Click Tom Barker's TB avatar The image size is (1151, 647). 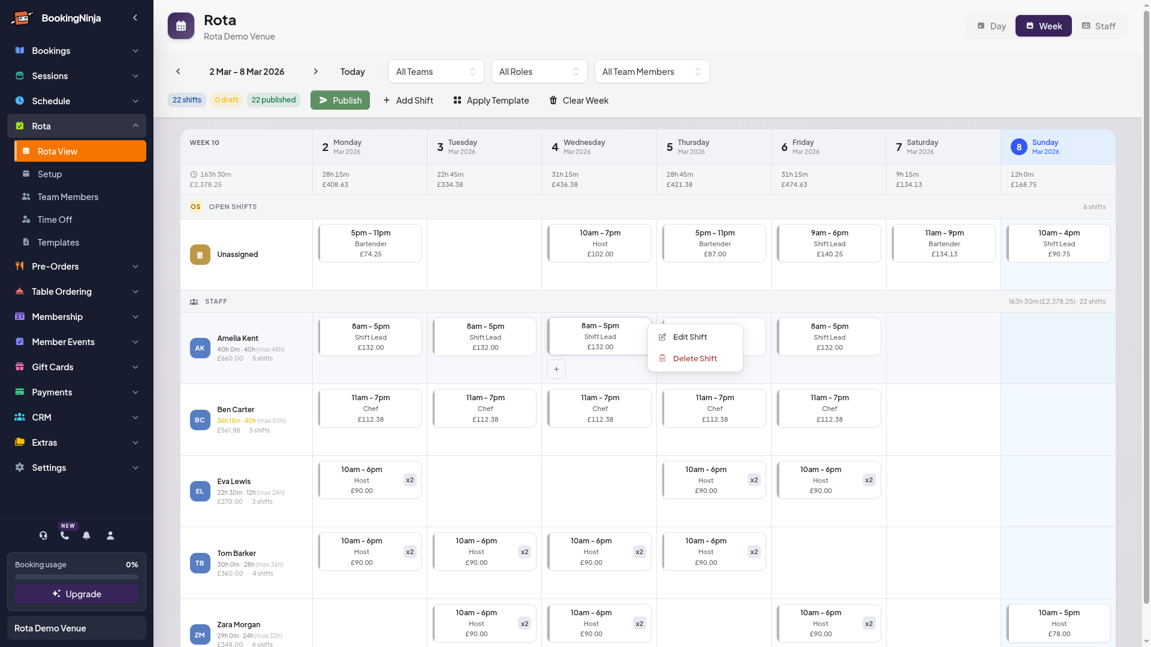coord(200,563)
